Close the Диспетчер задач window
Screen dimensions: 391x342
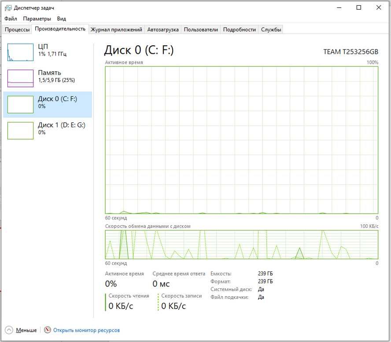pyautogui.click(x=379, y=8)
